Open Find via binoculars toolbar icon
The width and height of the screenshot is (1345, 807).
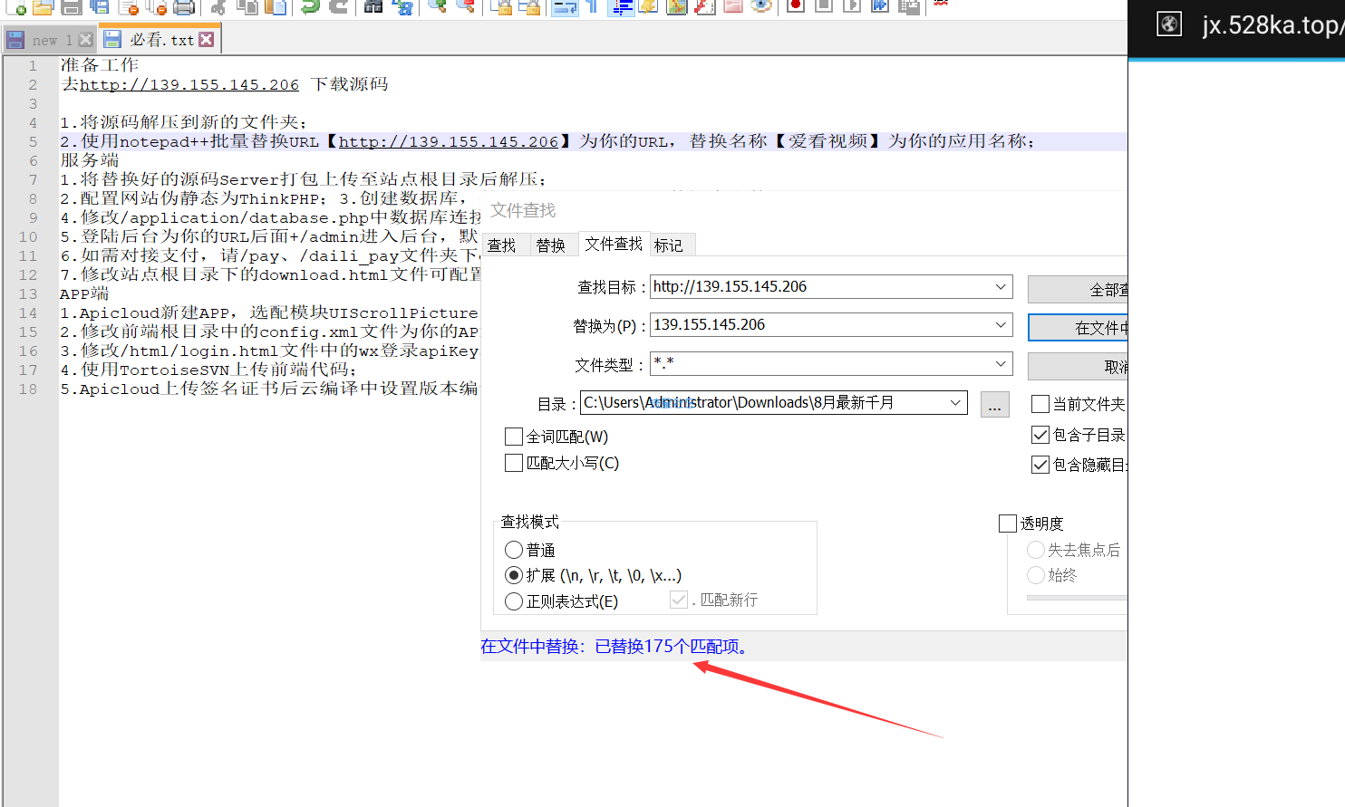tap(373, 7)
